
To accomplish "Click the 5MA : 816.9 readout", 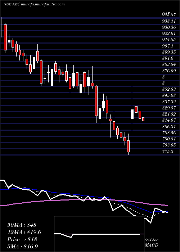I will click(23, 246).
